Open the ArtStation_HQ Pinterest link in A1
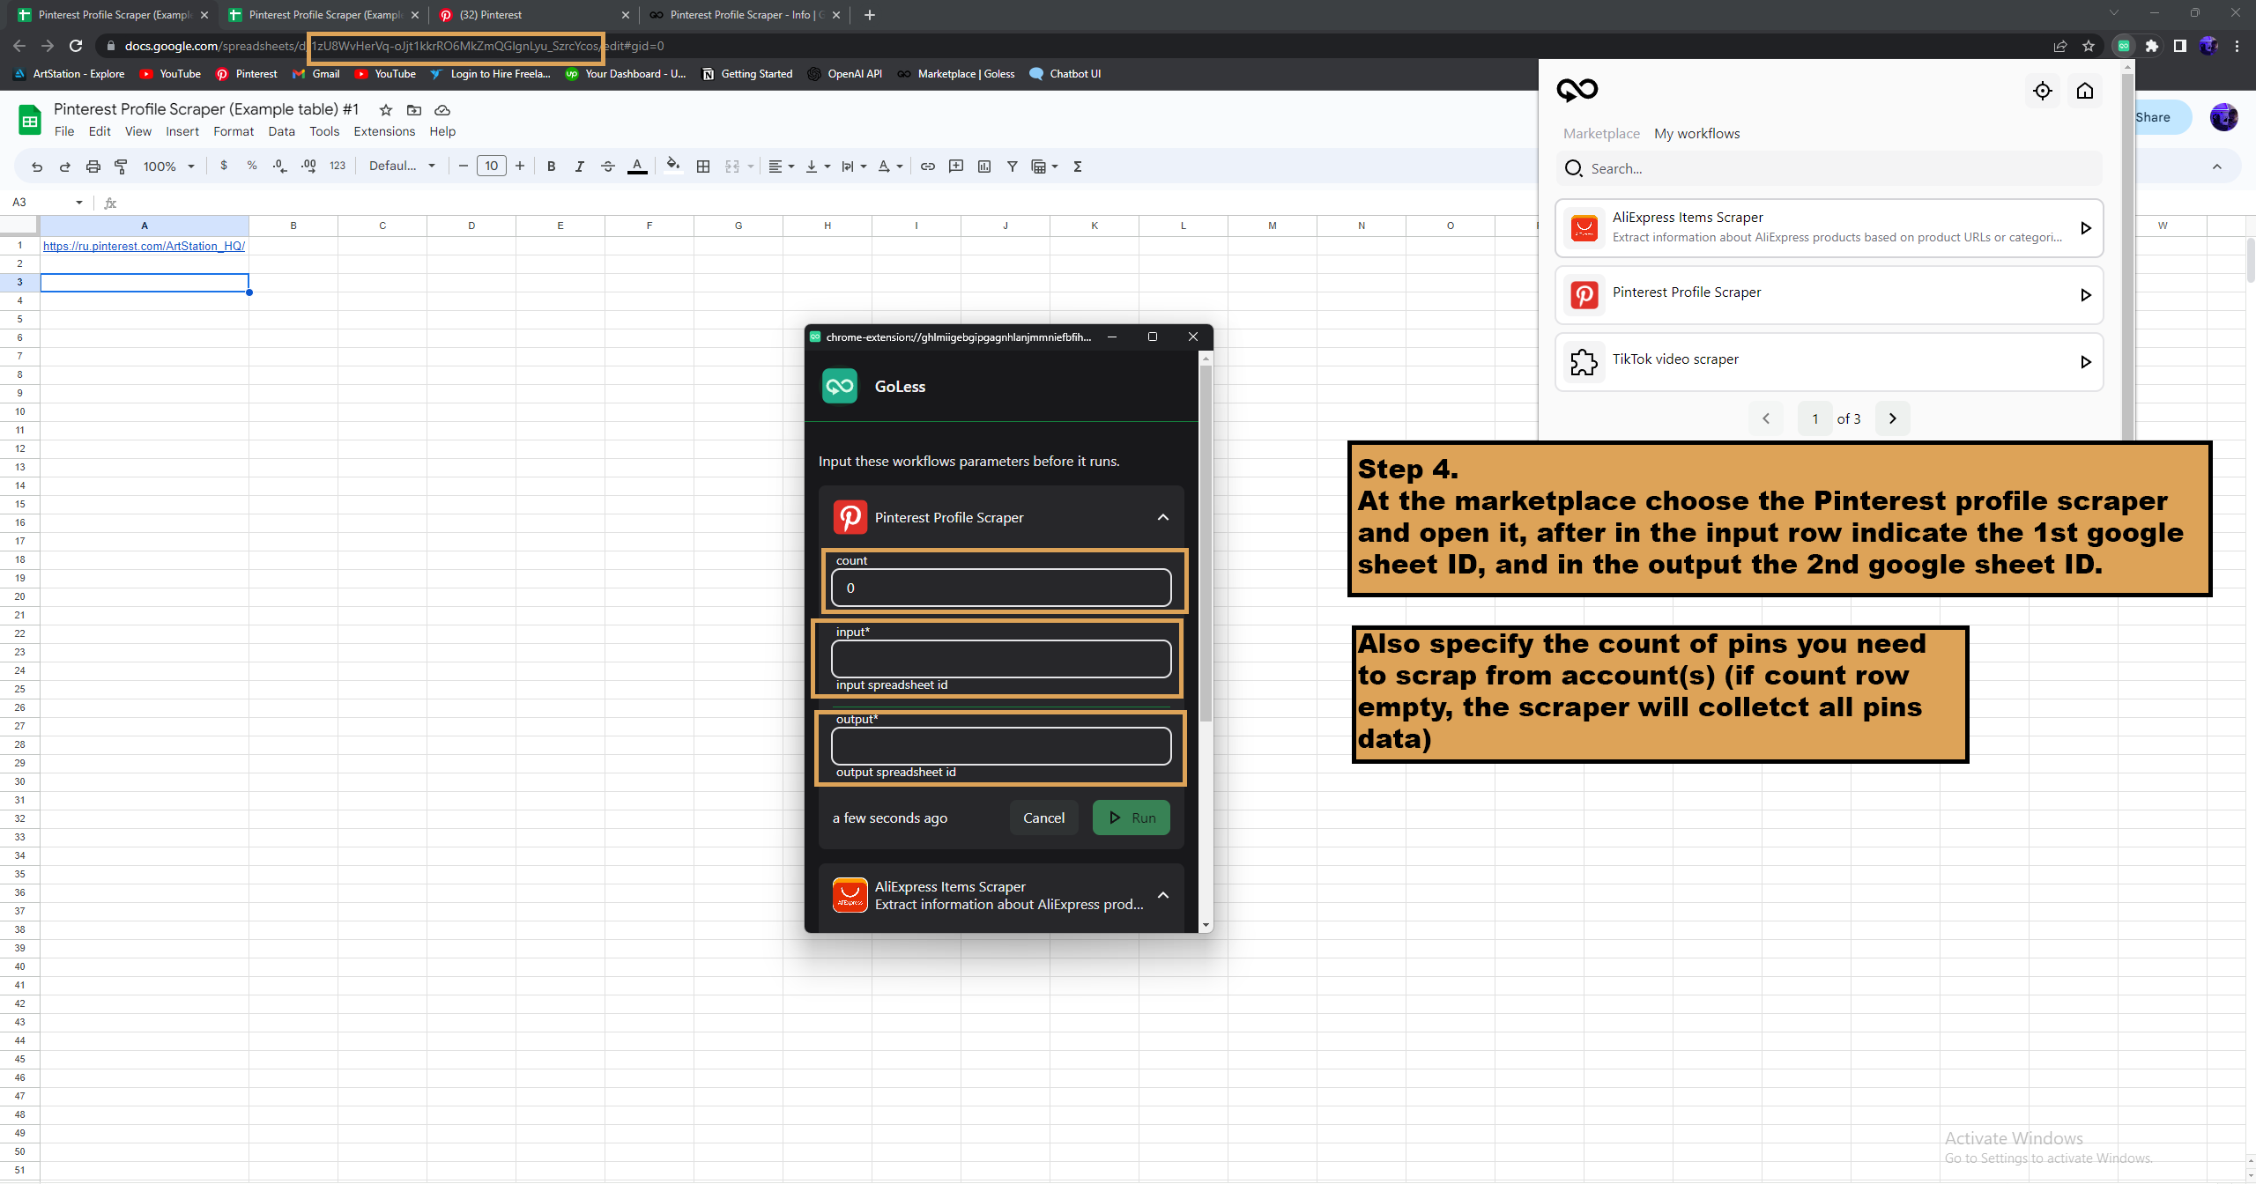 point(144,246)
